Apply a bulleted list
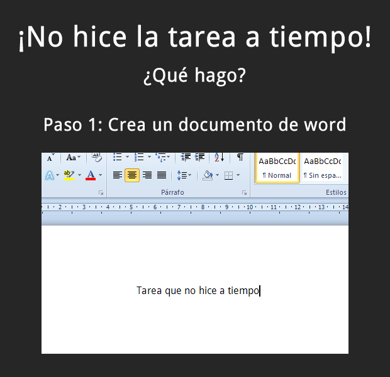 118,157
